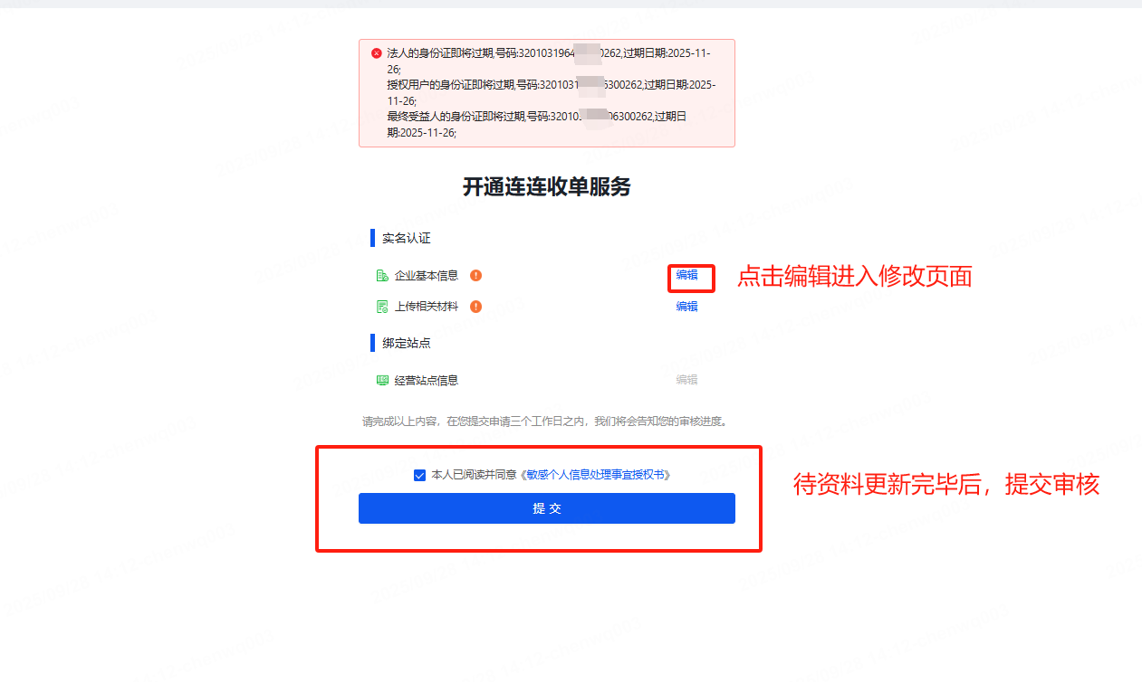Click the greyed-out 编辑 for 经营站点信息
1142x682 pixels.
(687, 380)
